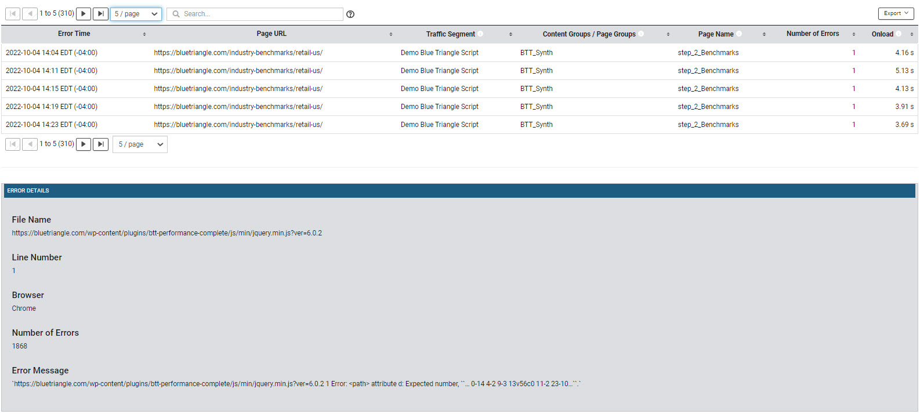Focus the Search input field
920x414 pixels.
point(255,14)
